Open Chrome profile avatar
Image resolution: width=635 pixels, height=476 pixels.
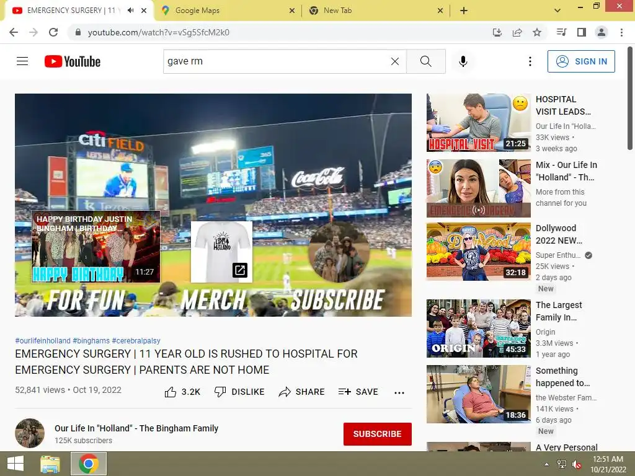(x=602, y=32)
